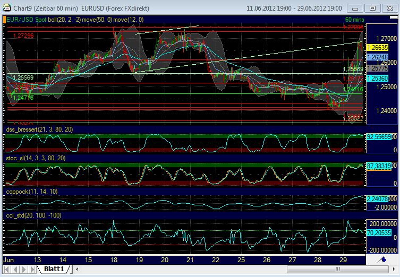
Task: Click the Chart9 window icon in title bar
Action: click(x=6, y=8)
